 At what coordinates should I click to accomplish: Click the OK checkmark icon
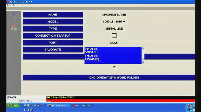[x=14, y=14]
